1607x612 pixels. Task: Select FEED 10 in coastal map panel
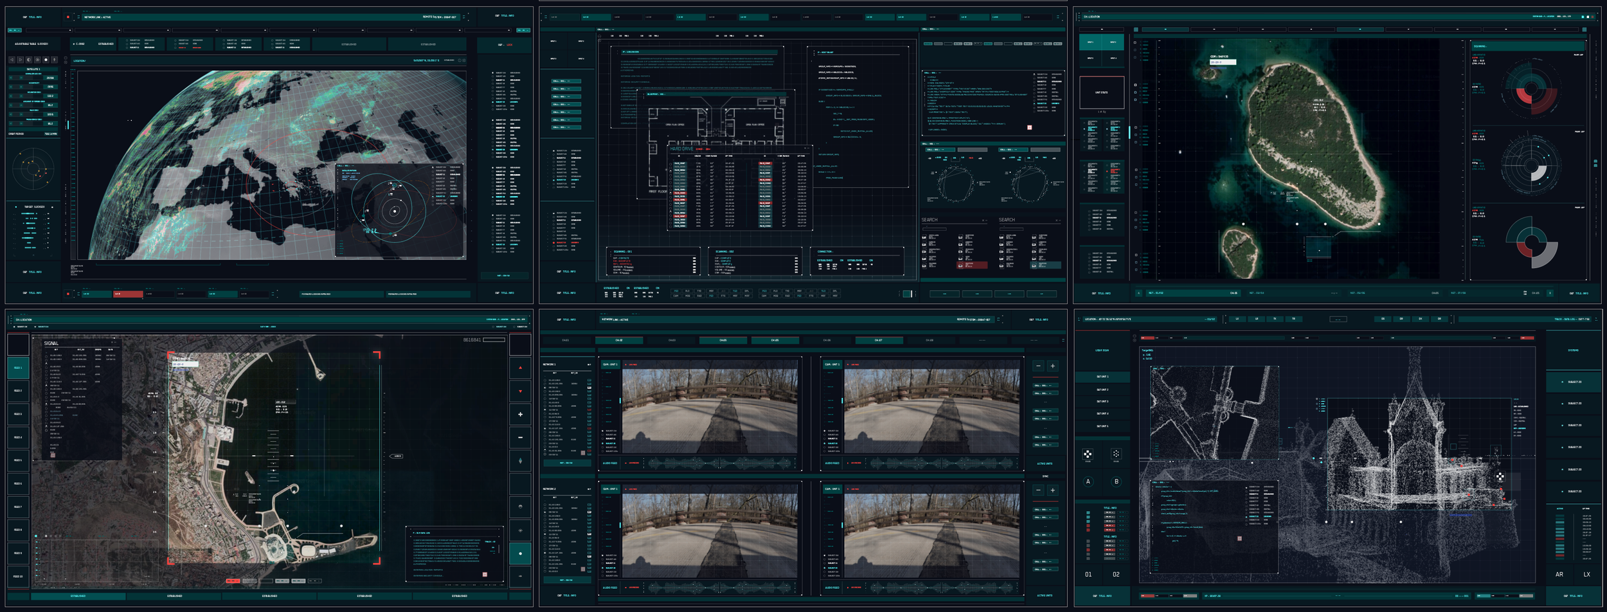(x=18, y=576)
